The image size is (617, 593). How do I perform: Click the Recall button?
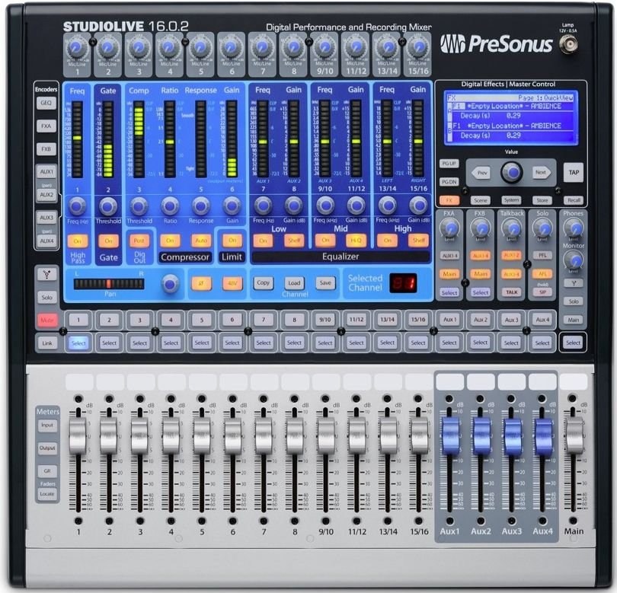tap(574, 200)
